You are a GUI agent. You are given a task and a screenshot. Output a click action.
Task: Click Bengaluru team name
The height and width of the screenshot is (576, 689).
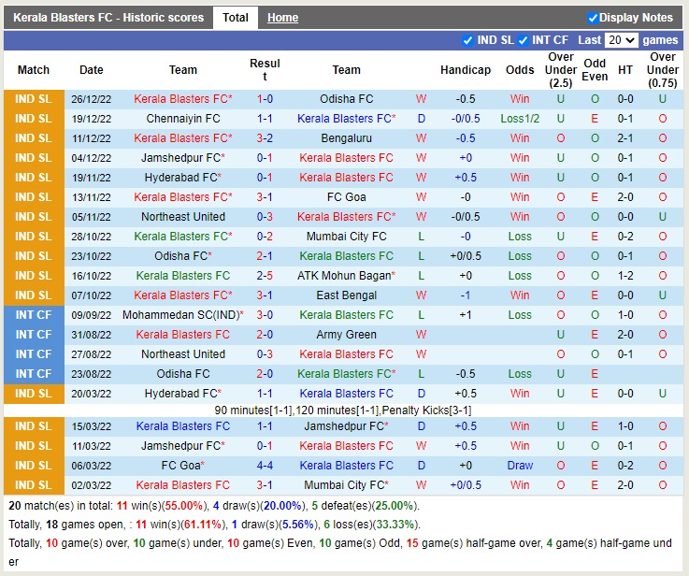pyautogui.click(x=346, y=138)
